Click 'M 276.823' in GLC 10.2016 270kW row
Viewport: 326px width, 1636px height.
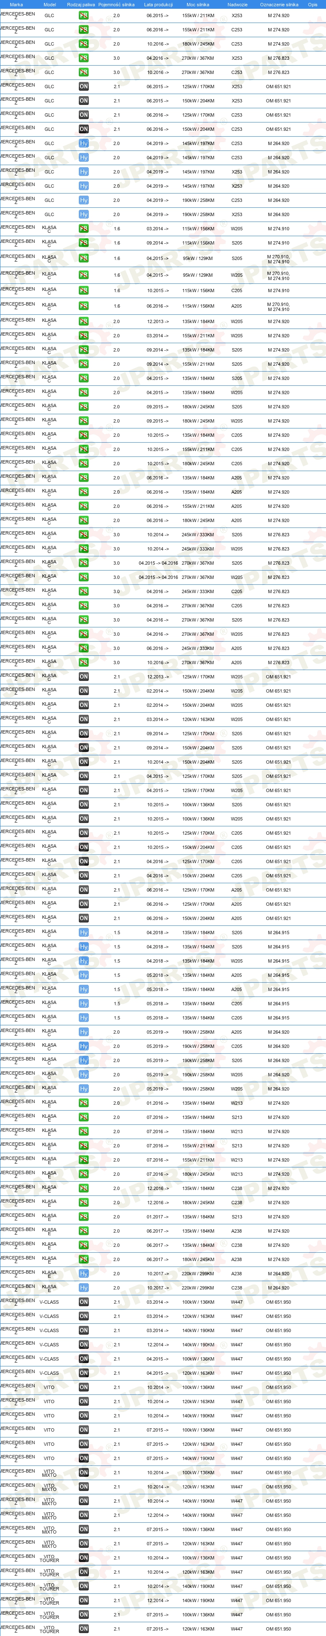[278, 72]
